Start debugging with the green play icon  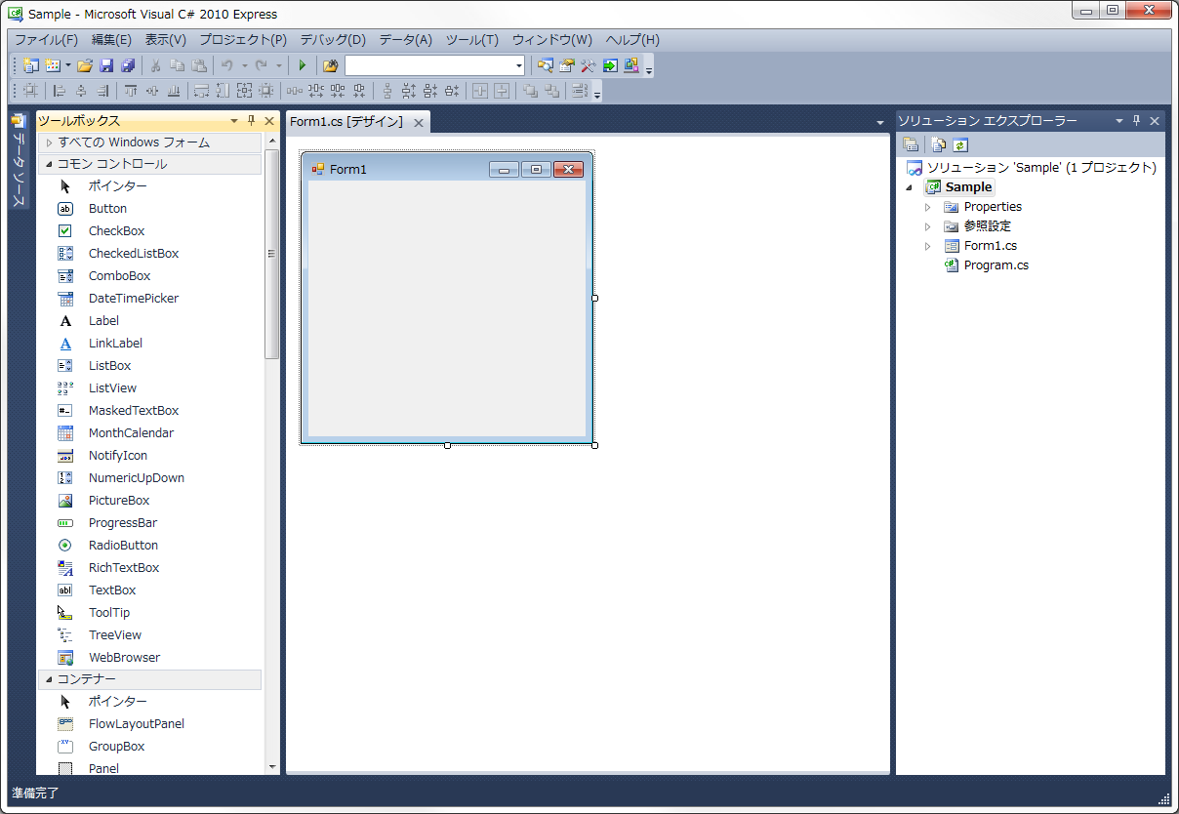tap(302, 65)
